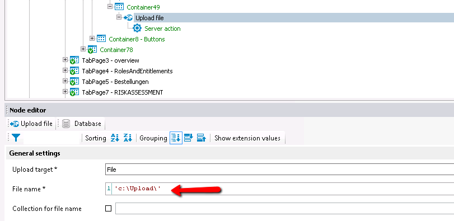Toggle the highlighted grouping button
Viewport: 454px width, 221px height.
(176, 138)
